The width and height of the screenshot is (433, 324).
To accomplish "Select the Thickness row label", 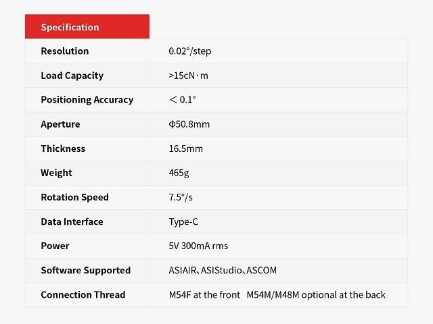I will pyautogui.click(x=63, y=148).
